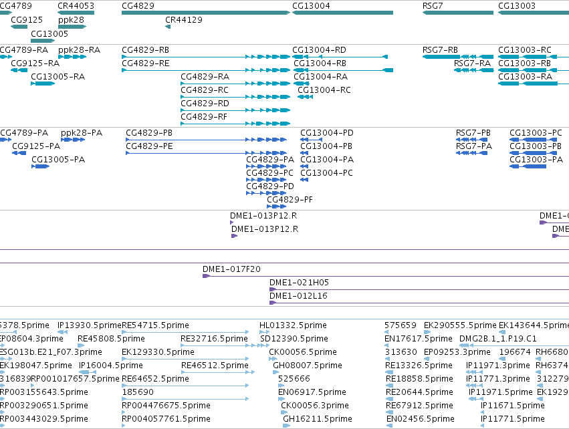Select transcript ppk28-RA
Image resolution: width=569 pixels, height=429 pixels.
point(72,57)
